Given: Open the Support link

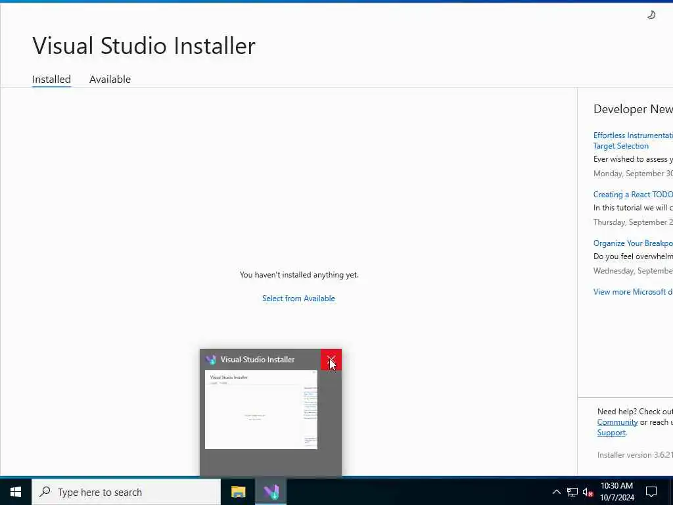Looking at the screenshot, I should [x=611, y=433].
